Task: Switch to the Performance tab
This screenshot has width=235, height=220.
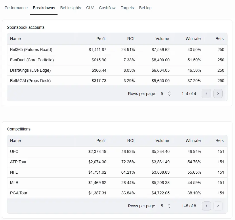Action: click(16, 8)
